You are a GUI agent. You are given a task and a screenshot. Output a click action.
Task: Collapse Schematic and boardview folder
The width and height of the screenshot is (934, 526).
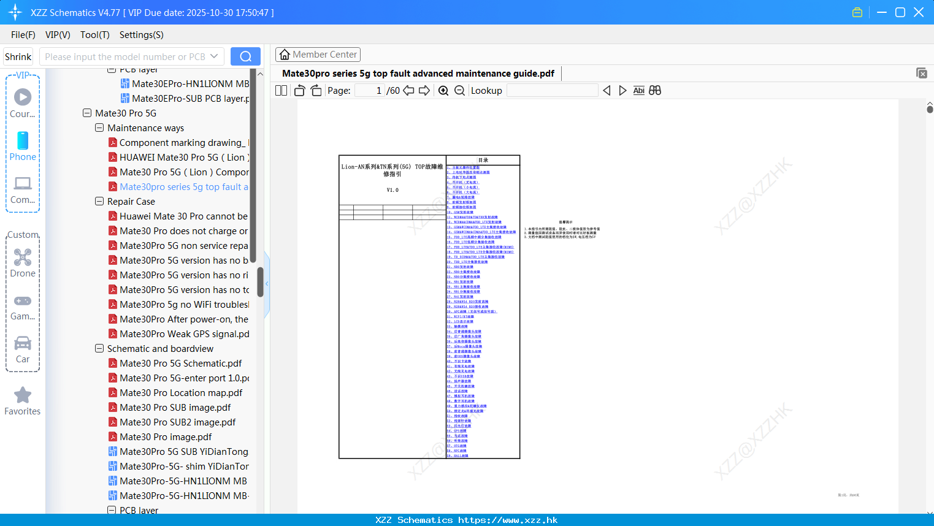99,349
